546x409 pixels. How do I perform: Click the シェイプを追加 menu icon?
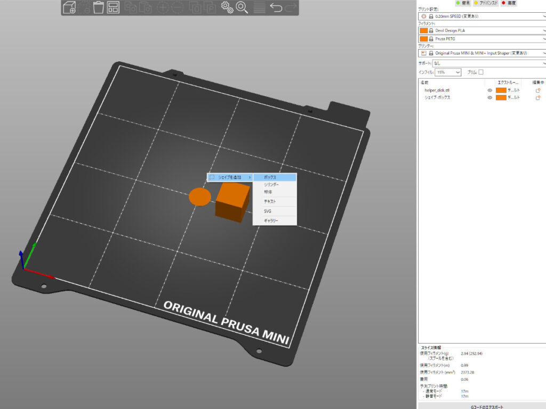[x=212, y=177]
